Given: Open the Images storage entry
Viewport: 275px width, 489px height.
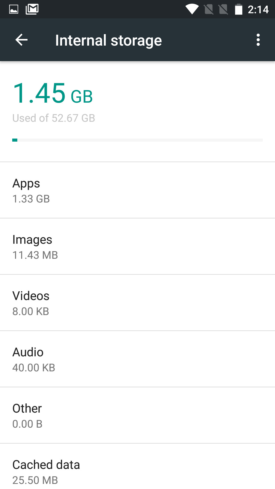Looking at the screenshot, I should click(x=137, y=247).
